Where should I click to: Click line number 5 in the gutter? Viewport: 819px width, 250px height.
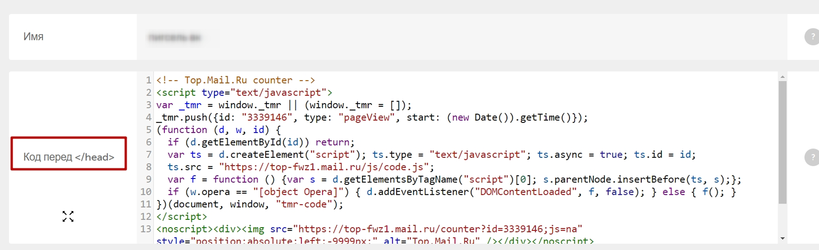point(149,130)
